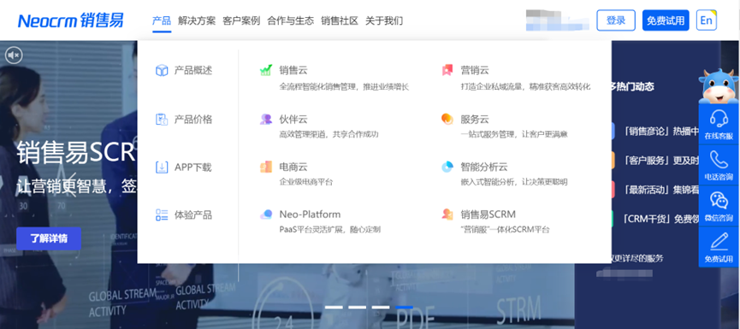This screenshot has height=329, width=740.
Task: Select 服务云 product
Action: (x=475, y=120)
